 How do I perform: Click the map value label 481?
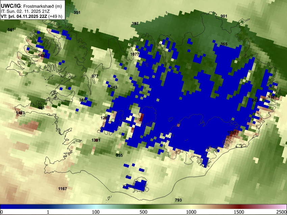(x=41, y=108)
